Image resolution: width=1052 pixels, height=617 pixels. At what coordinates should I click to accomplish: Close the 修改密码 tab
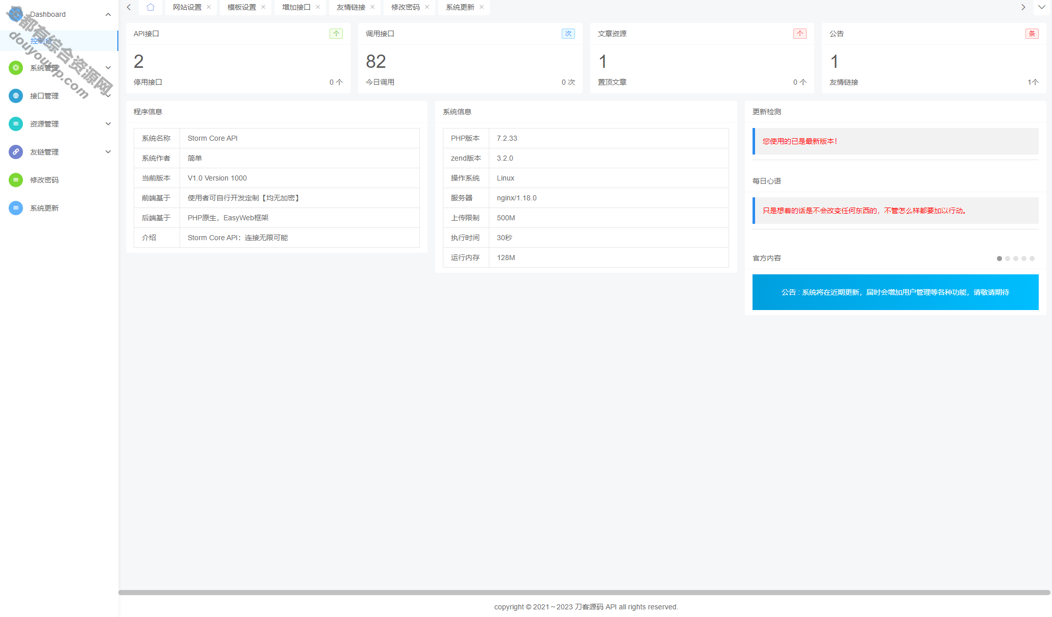[427, 7]
